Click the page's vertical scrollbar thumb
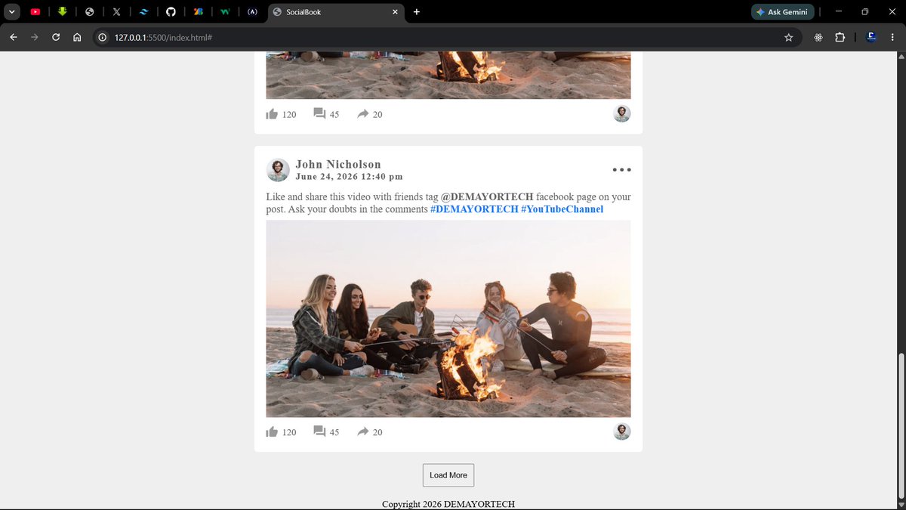This screenshot has height=510, width=906. (x=900, y=425)
